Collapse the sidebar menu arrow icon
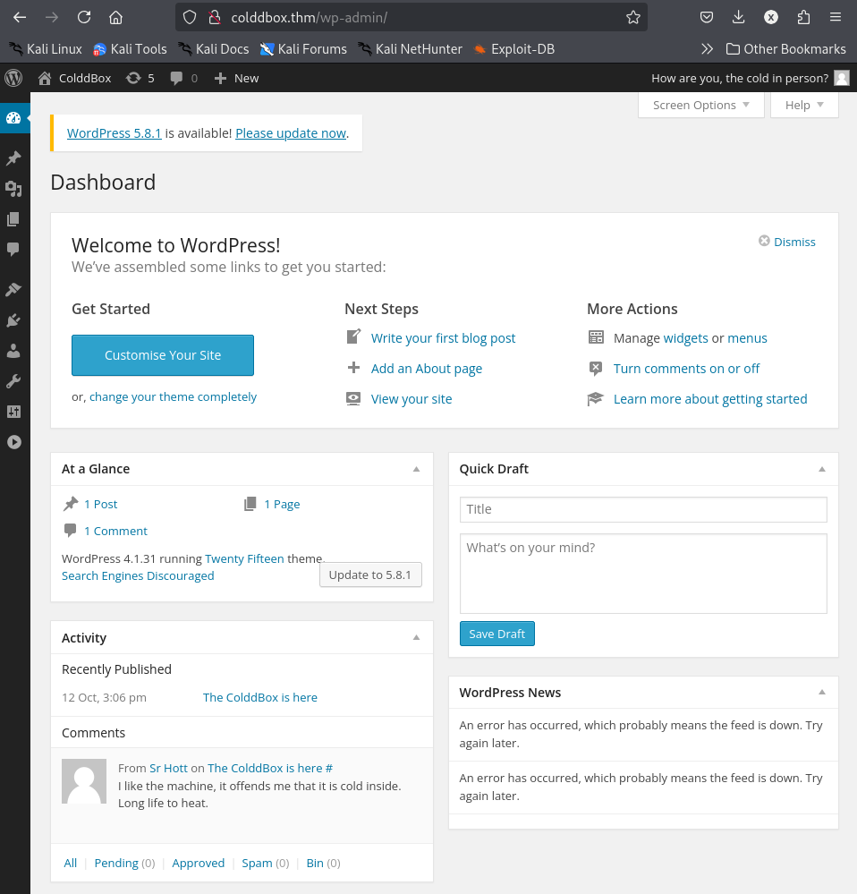The image size is (857, 894). [14, 442]
